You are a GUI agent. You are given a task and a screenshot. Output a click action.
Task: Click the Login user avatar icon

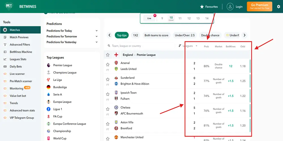(x=230, y=7)
